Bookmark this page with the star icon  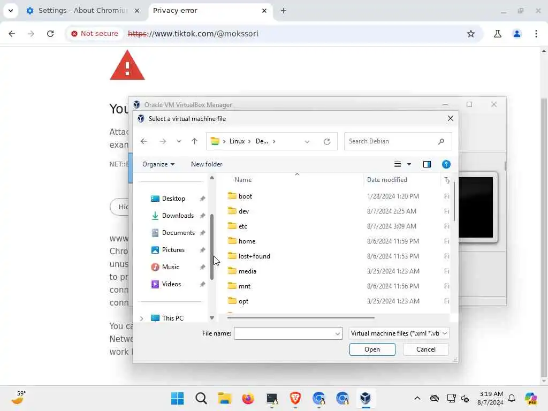tap(471, 34)
